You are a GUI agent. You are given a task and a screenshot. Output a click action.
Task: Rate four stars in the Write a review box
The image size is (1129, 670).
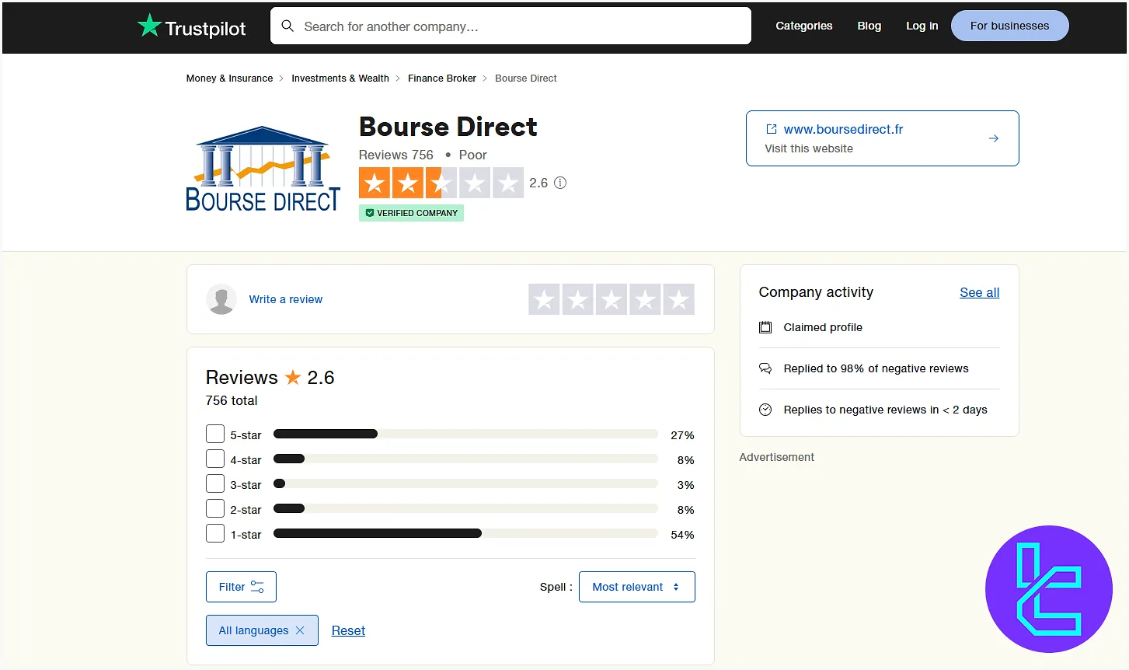645,299
